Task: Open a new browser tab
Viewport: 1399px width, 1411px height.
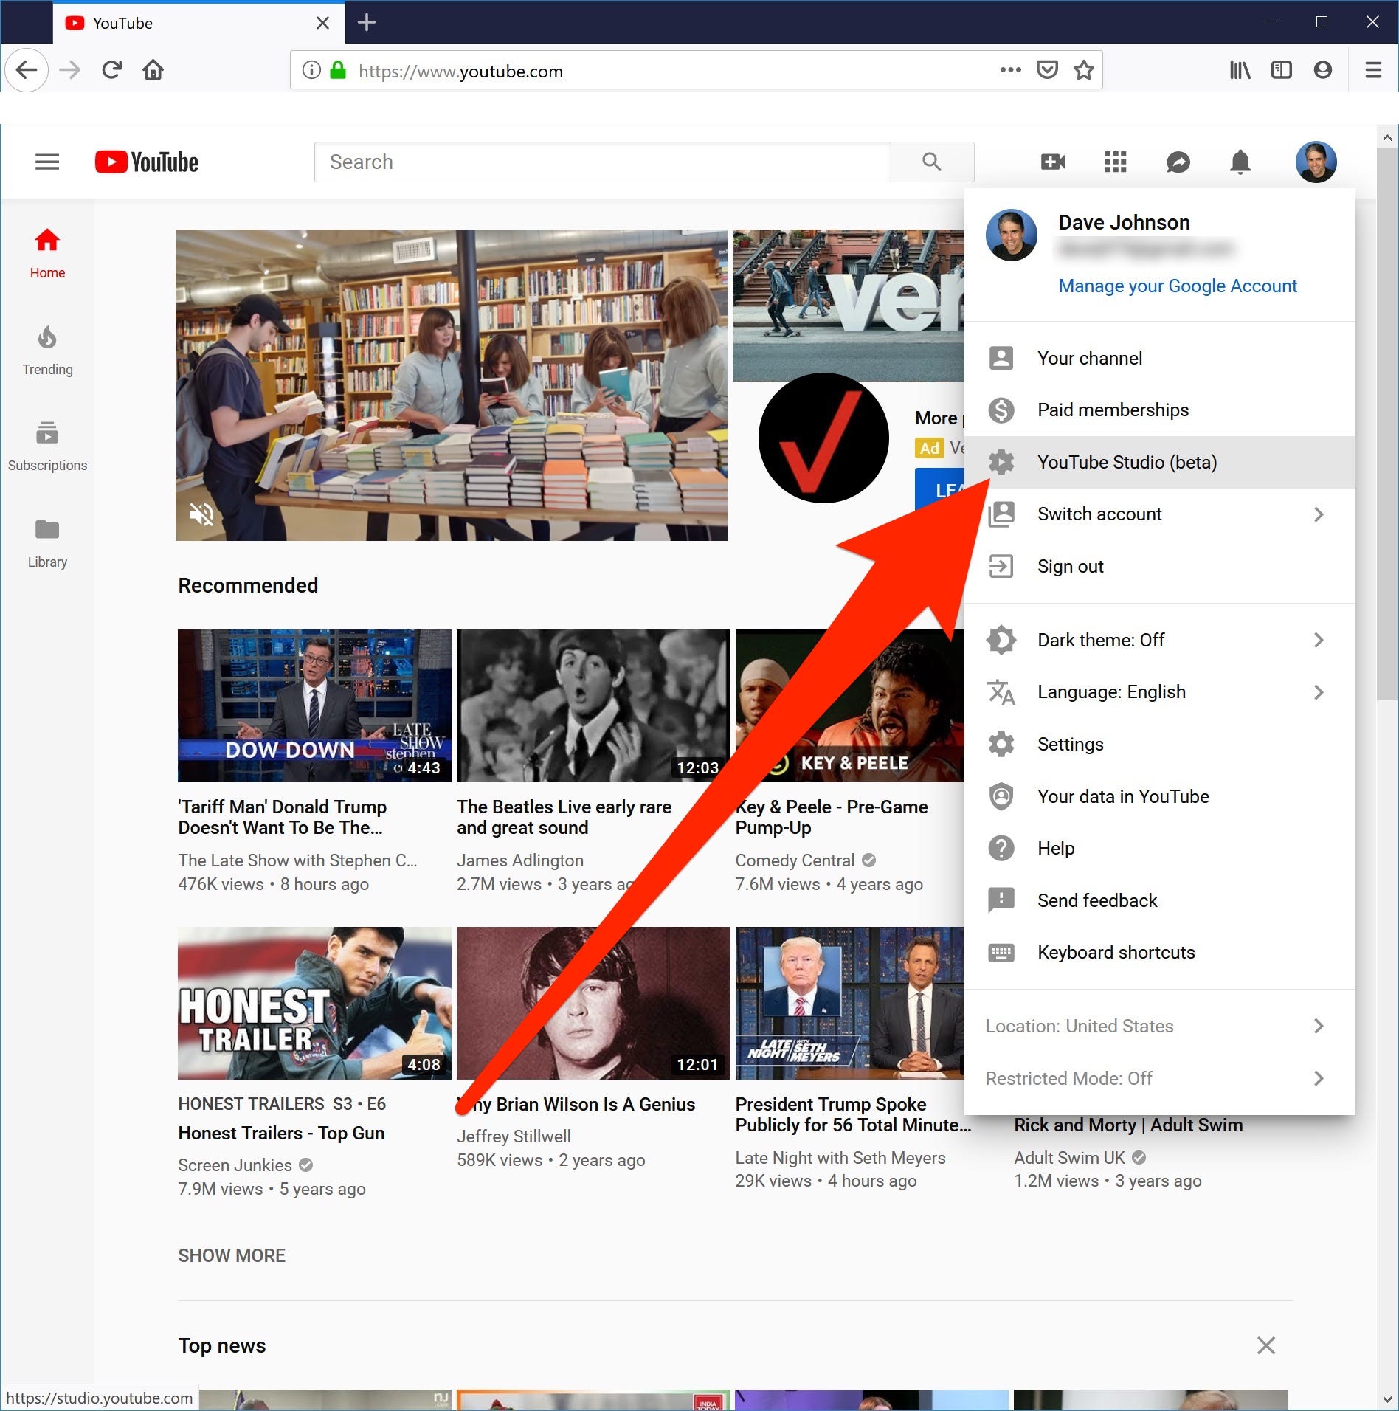Action: point(367,23)
